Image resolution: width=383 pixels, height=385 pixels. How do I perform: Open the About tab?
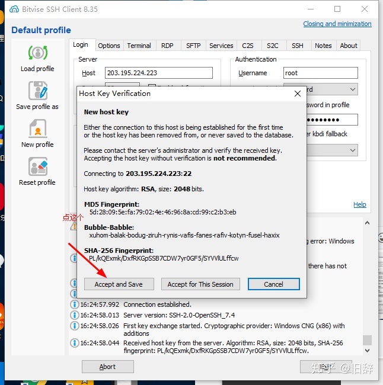point(349,46)
